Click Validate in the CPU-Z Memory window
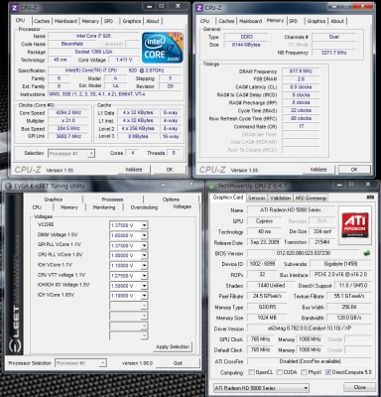Image resolution: width=381 pixels, height=397 pixels. pos(318,170)
